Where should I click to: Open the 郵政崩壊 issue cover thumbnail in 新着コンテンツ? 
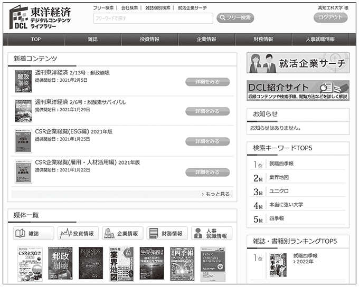[x=23, y=81]
